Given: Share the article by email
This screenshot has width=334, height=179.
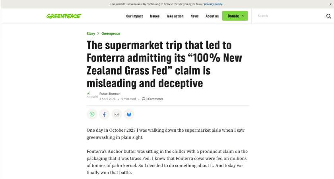Looking at the screenshot, I should [117, 114].
